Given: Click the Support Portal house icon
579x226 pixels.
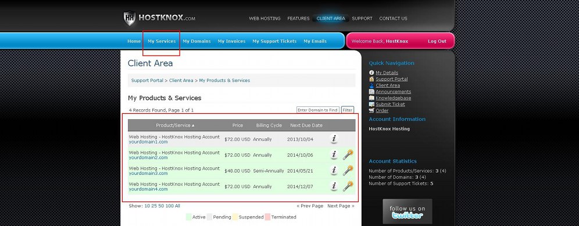Looking at the screenshot, I should click(371, 79).
